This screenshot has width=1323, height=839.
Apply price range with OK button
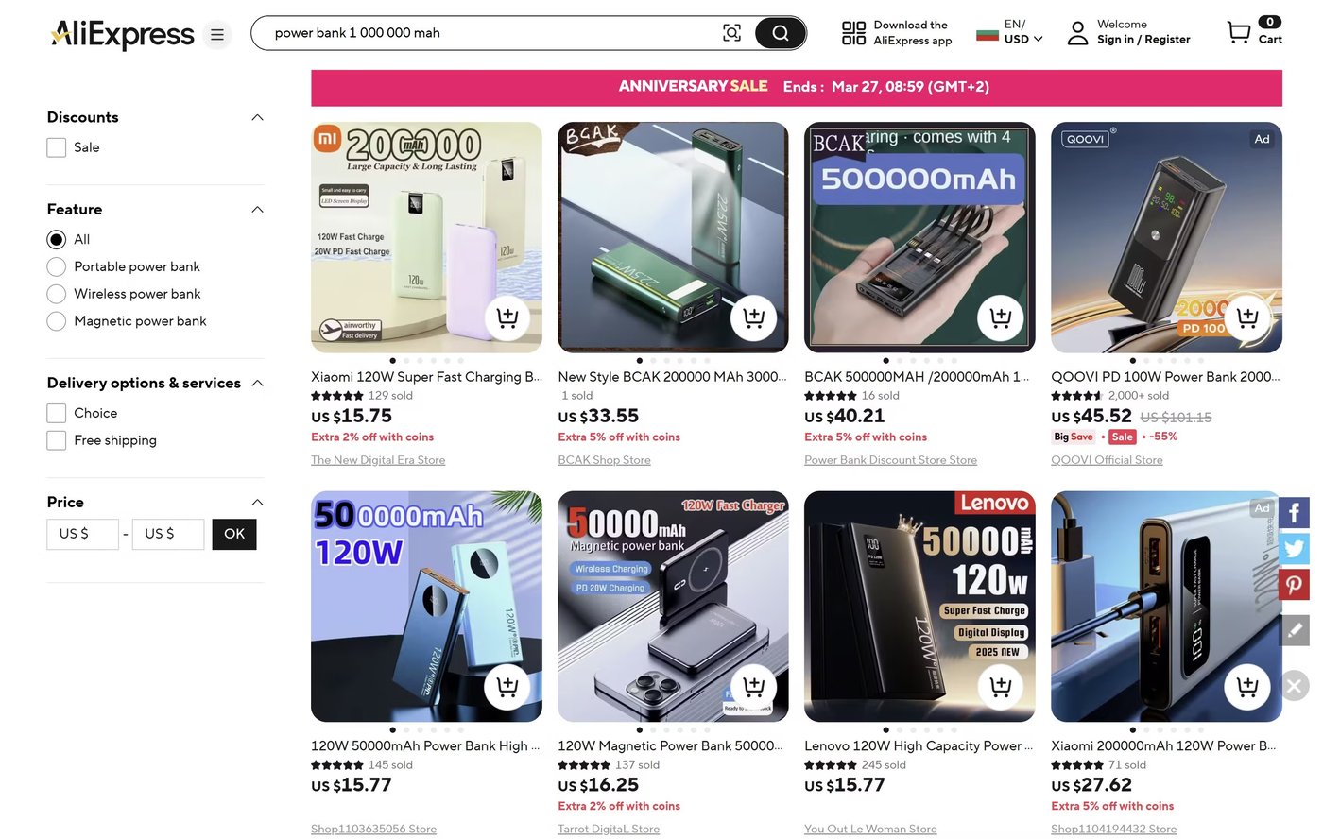[x=234, y=534]
